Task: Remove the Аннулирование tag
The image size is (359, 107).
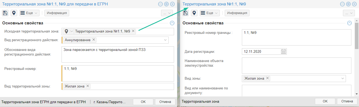Action: coord(94,40)
